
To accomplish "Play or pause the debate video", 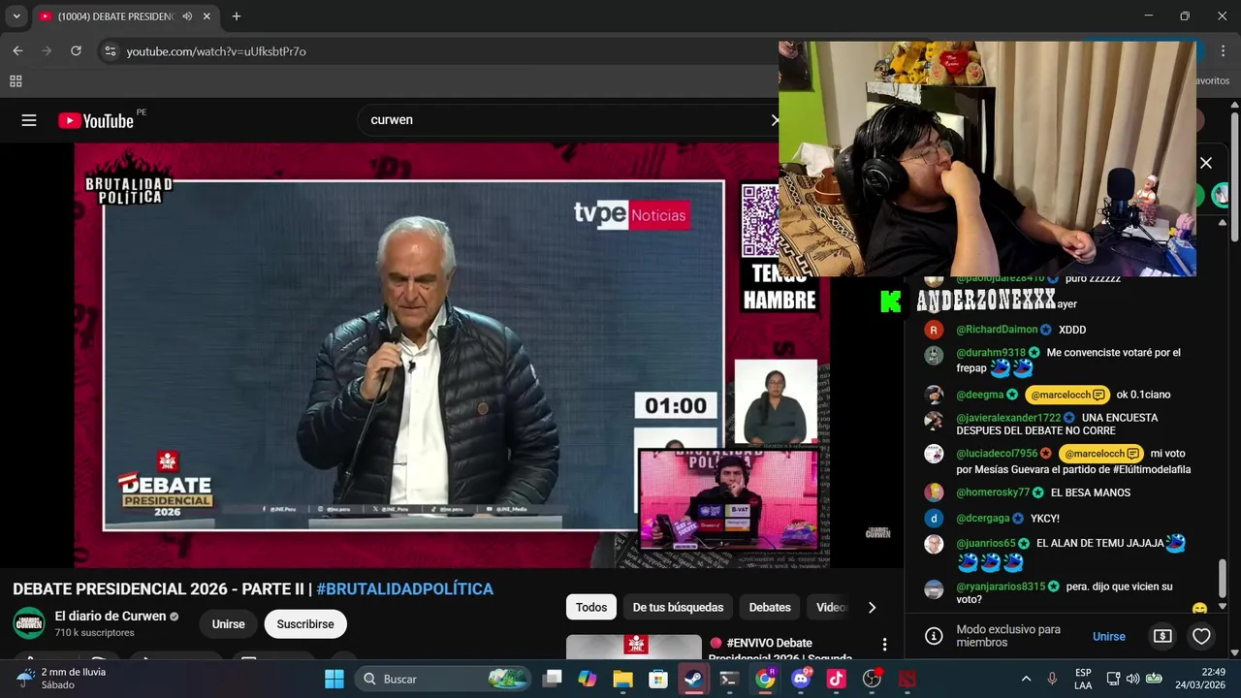I will (452, 355).
